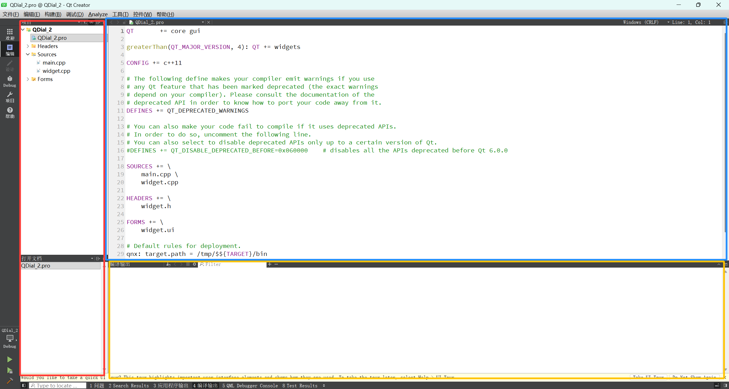Collapse the Sources folder
Screen dimensions: 729x389
tap(28, 54)
